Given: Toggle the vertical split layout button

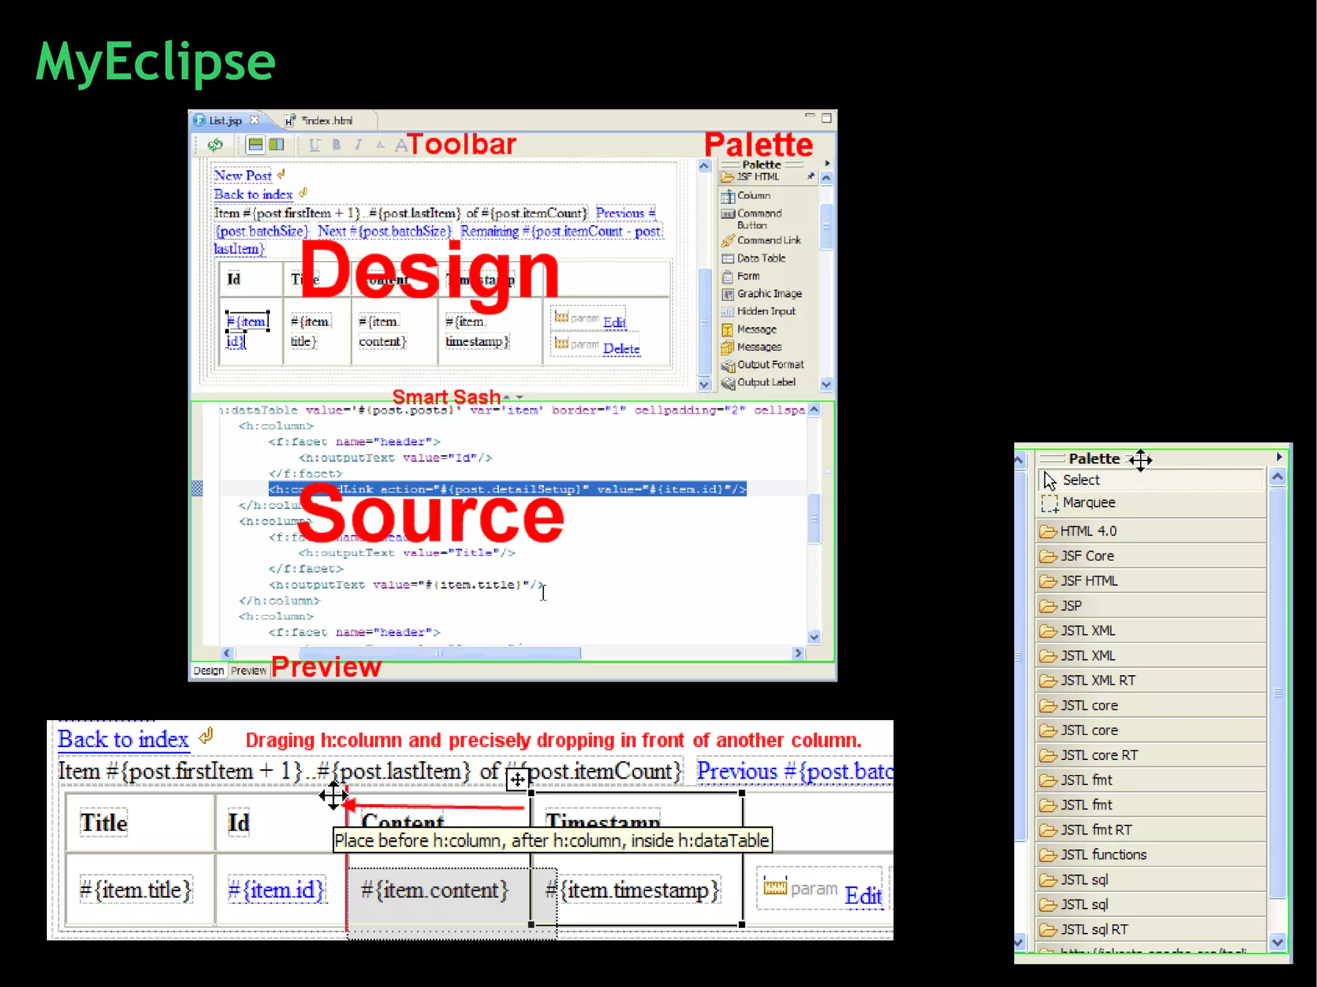Looking at the screenshot, I should click(x=277, y=145).
